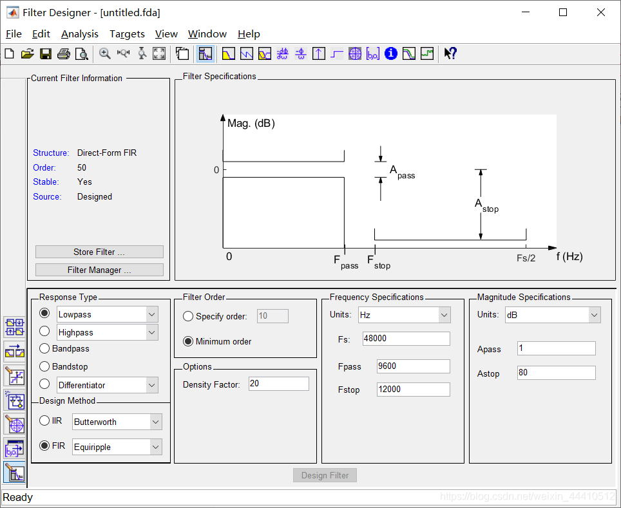Screen dimensions: 621x508
Task: View the Impulse Response analysis
Action: (318, 53)
